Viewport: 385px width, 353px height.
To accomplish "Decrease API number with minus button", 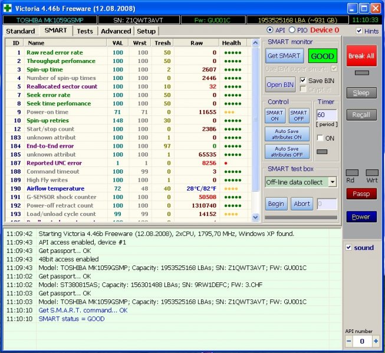I will [349, 341].
